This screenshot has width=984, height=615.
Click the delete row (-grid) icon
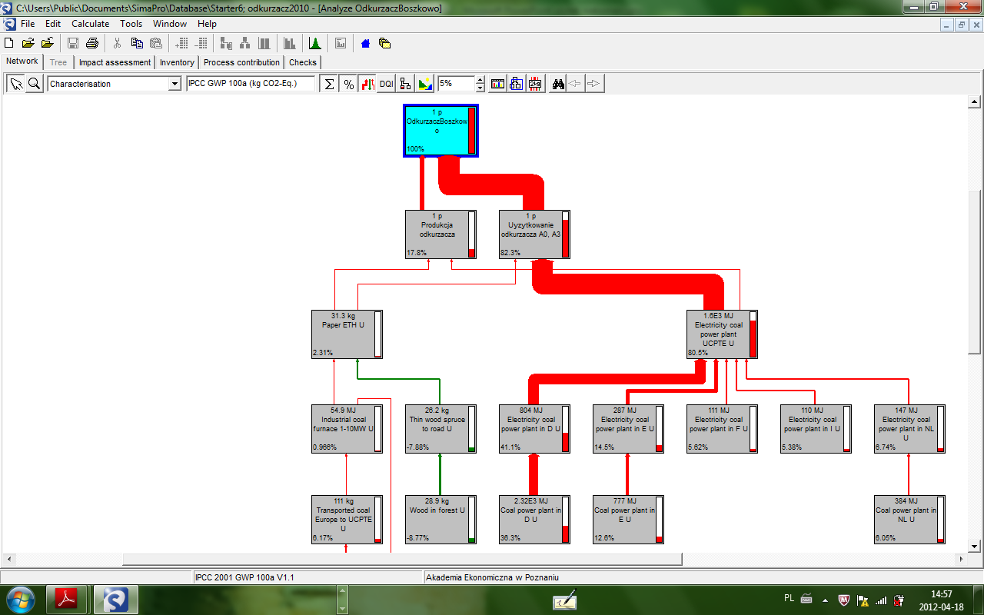click(201, 43)
